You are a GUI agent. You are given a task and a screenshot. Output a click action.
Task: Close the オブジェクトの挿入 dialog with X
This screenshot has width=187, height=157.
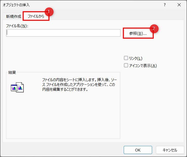coord(179,5)
